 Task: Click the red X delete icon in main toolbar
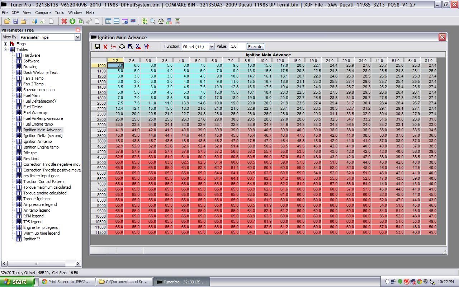[x=64, y=21]
